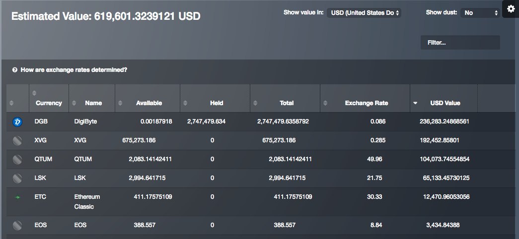The height and width of the screenshot is (239, 519).
Task: Click the EOS coin icon
Action: pos(17,226)
